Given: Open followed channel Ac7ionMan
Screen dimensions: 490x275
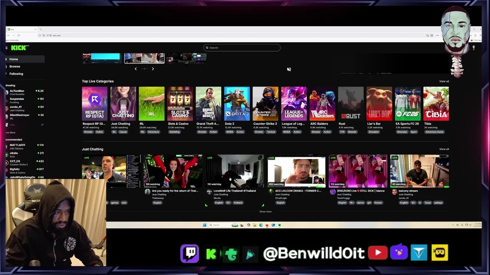Looking at the screenshot, I should [25, 92].
